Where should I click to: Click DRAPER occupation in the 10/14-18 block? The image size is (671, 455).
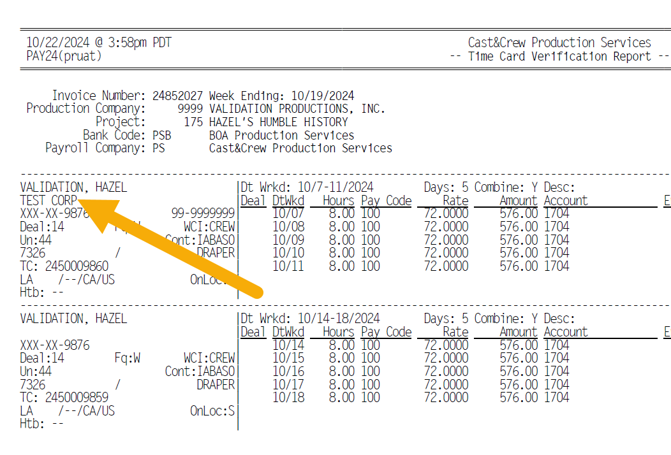(x=216, y=384)
